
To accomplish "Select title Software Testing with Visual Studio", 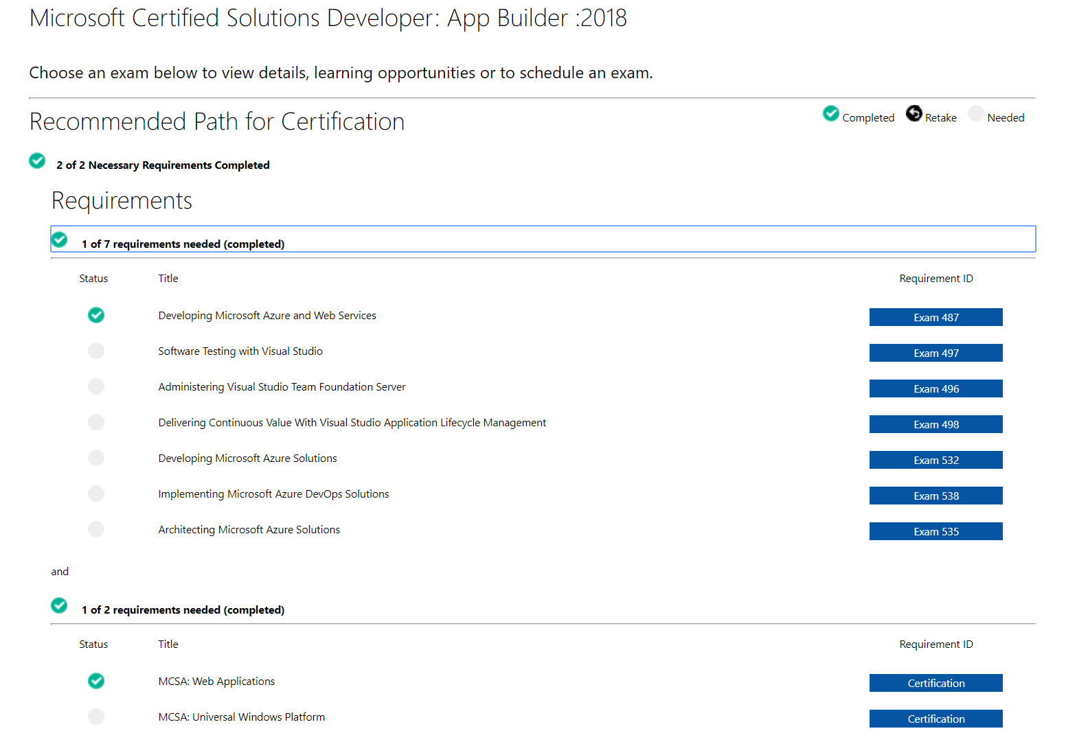I will (240, 351).
